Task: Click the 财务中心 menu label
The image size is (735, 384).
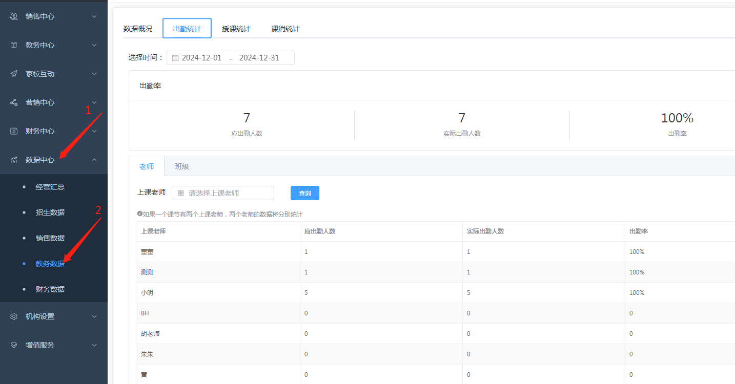Action: tap(40, 131)
